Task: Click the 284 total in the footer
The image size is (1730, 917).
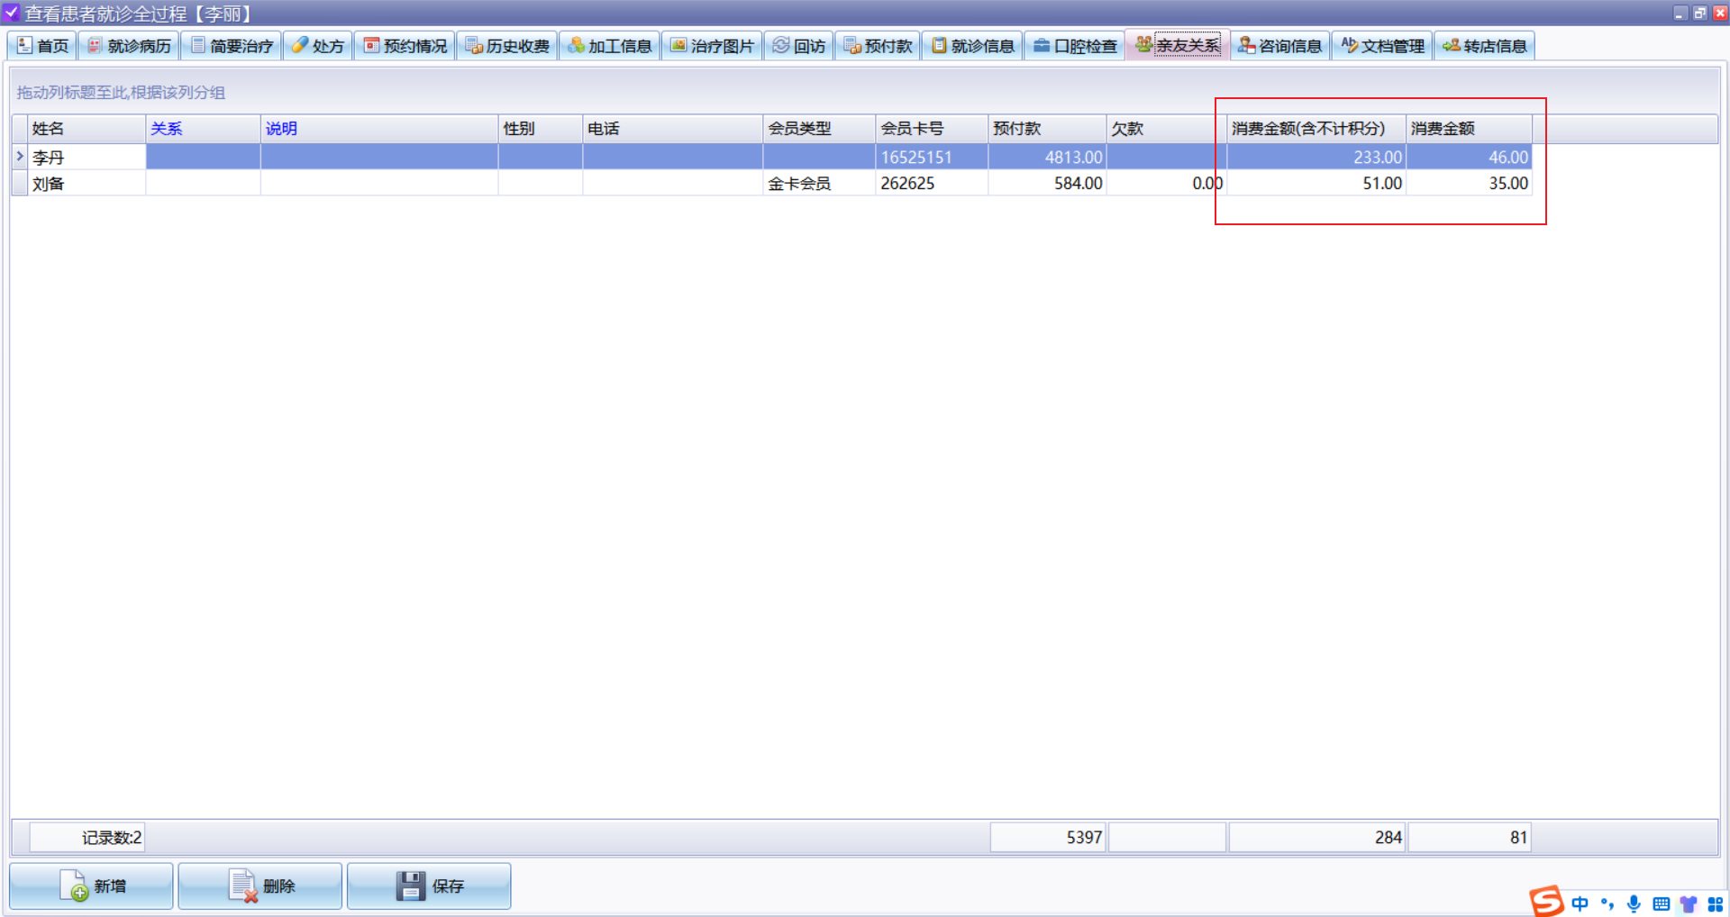Action: coord(1316,838)
